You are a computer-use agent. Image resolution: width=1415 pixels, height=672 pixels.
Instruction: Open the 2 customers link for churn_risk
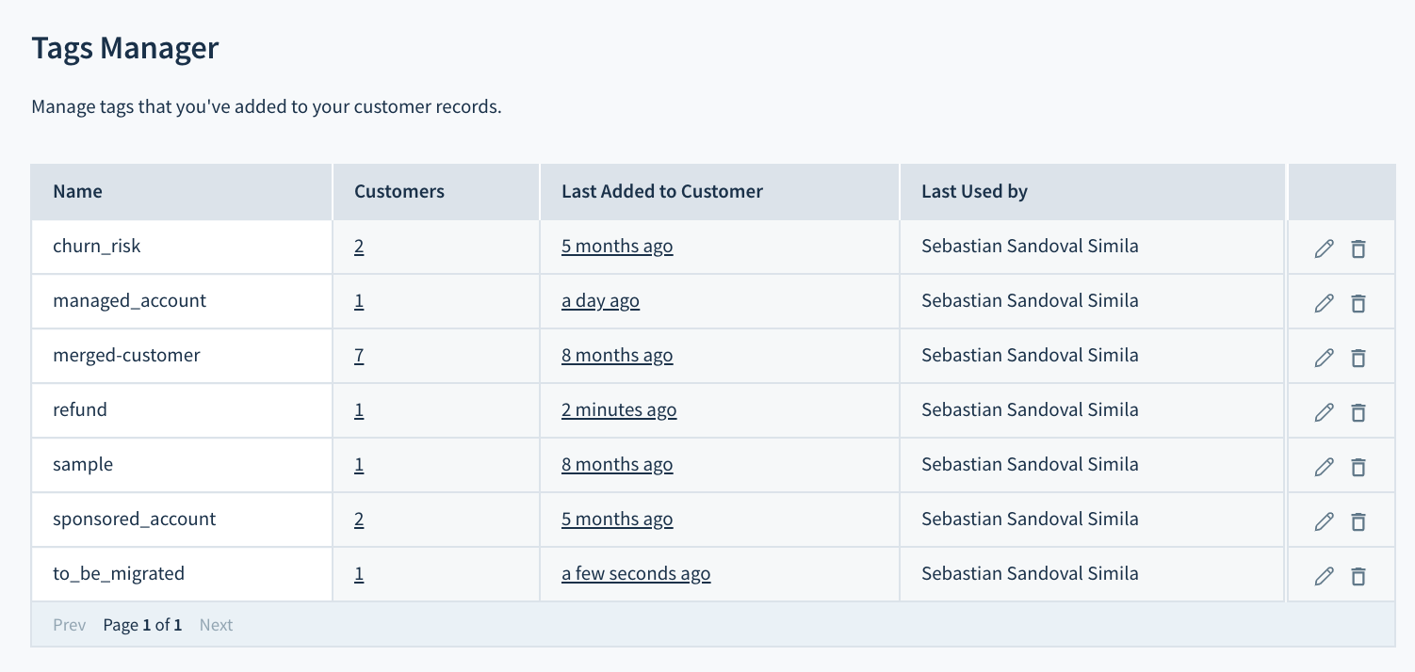pyautogui.click(x=359, y=247)
